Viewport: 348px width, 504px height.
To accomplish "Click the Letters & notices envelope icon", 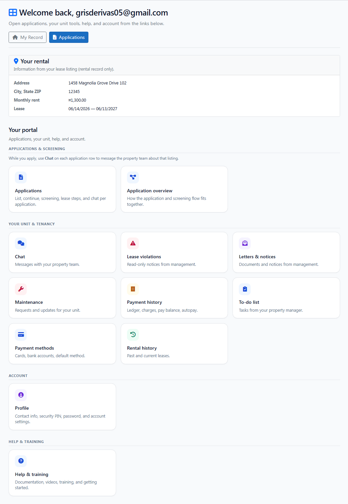I will [245, 243].
